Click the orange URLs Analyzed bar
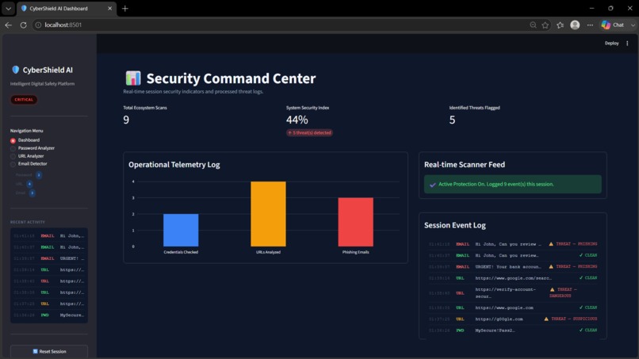The image size is (639, 359). tap(268, 214)
